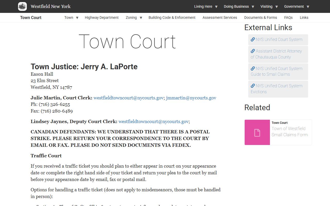
Task: Select Town in the secondary navigation
Action: pos(69,18)
